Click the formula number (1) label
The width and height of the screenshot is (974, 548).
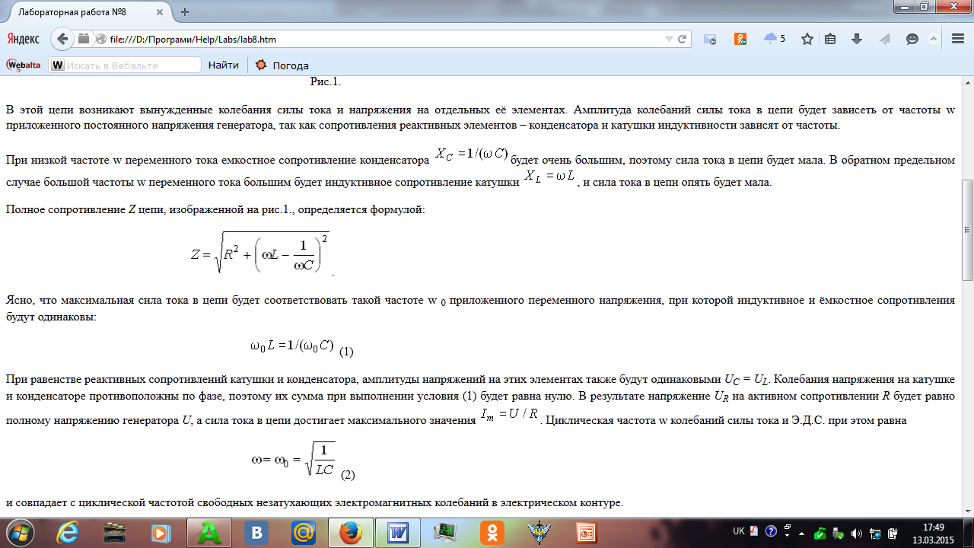(346, 352)
